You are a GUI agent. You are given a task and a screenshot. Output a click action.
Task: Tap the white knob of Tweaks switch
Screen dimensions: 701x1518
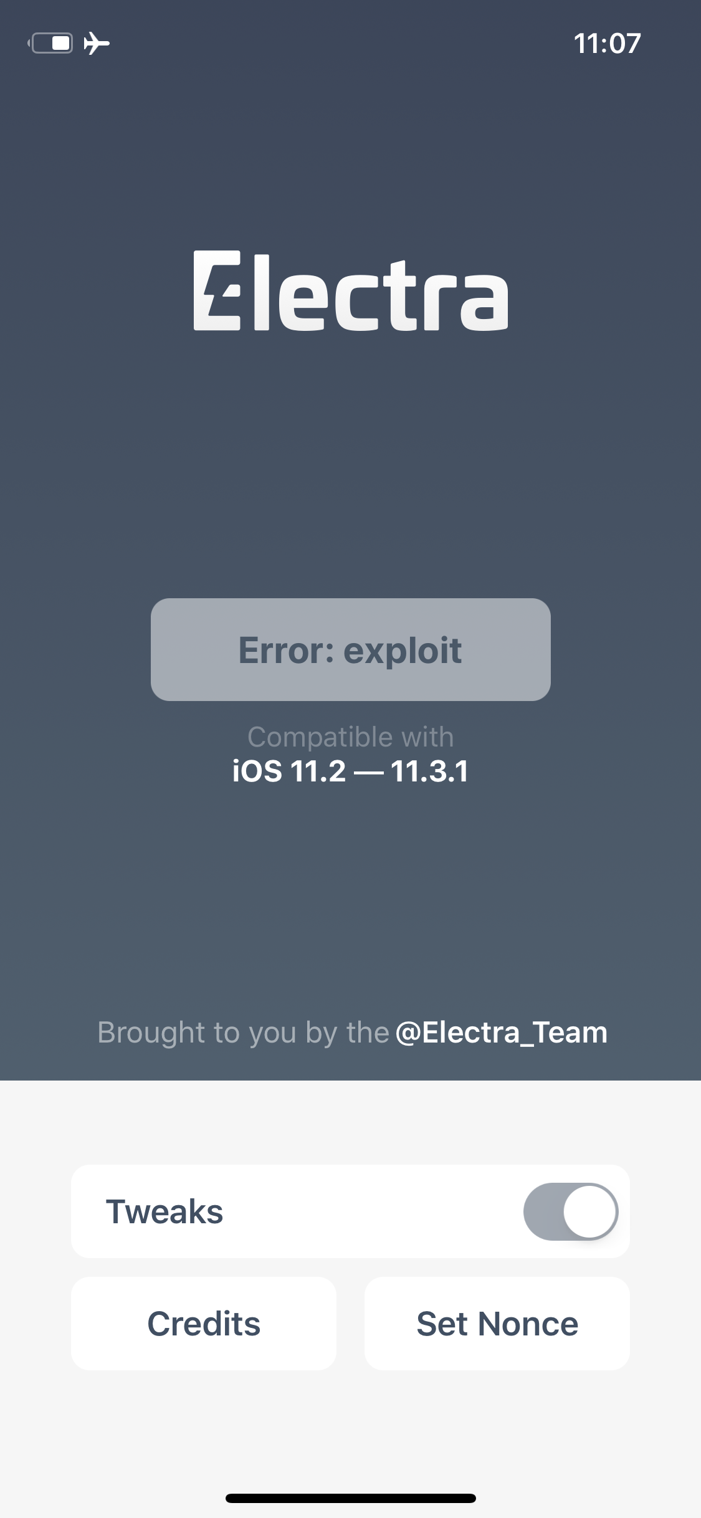(x=590, y=1211)
